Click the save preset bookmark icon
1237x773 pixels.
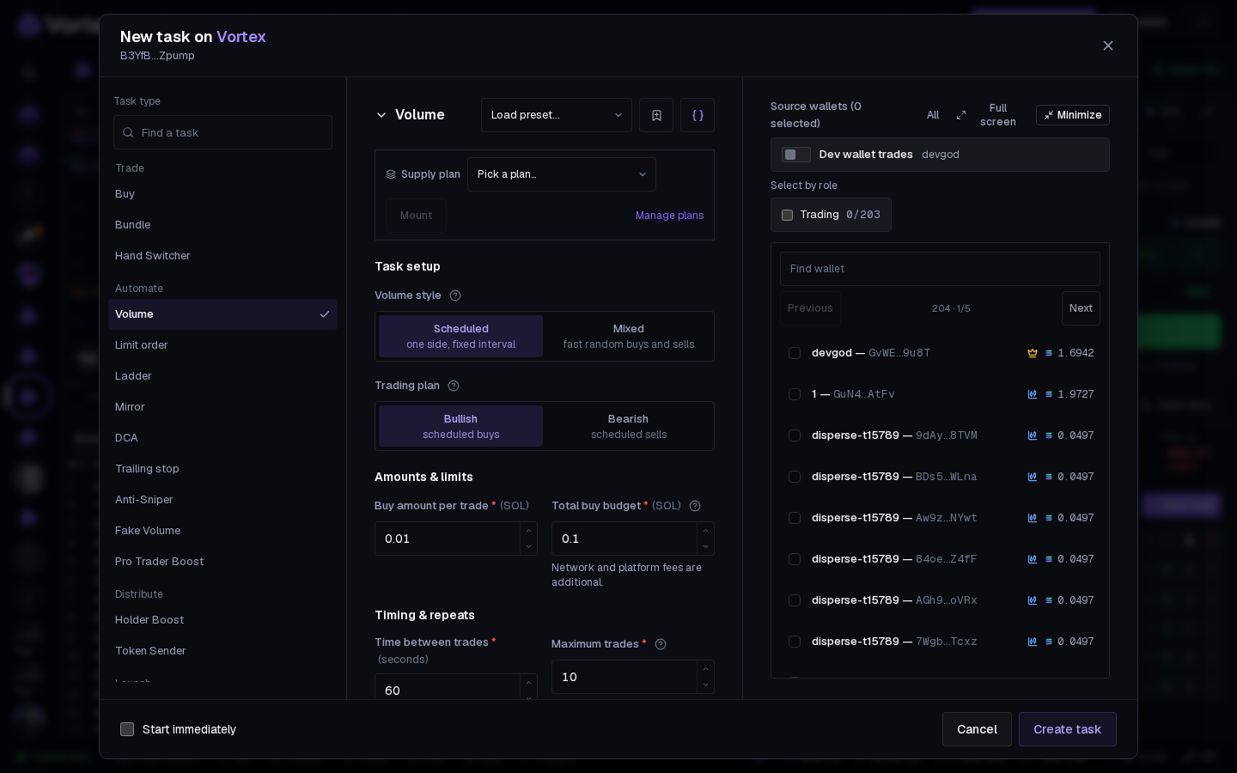click(656, 115)
